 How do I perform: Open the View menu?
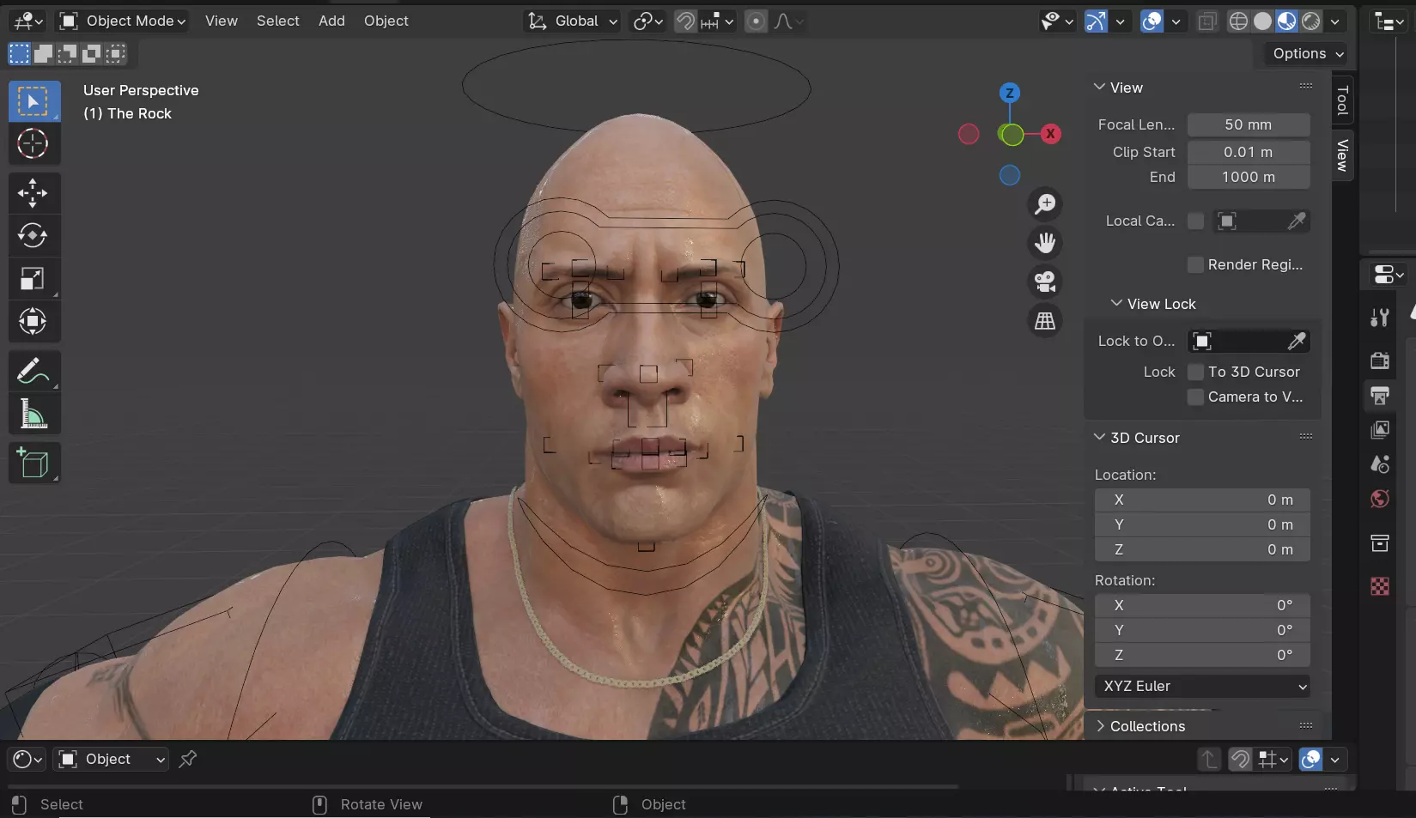pyautogui.click(x=222, y=21)
